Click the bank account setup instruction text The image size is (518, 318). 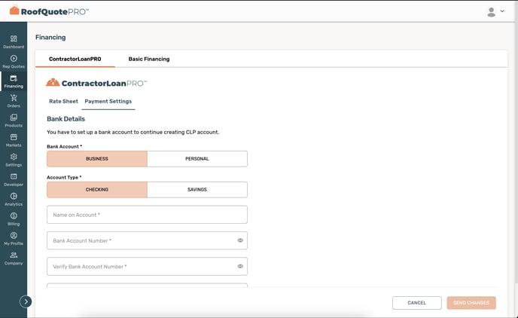(x=133, y=132)
